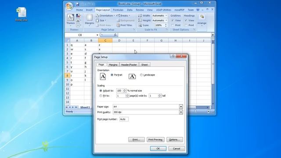The image size is (281, 158).
Task: Toggle Gridlines View checkbox
Action: click(173, 21)
